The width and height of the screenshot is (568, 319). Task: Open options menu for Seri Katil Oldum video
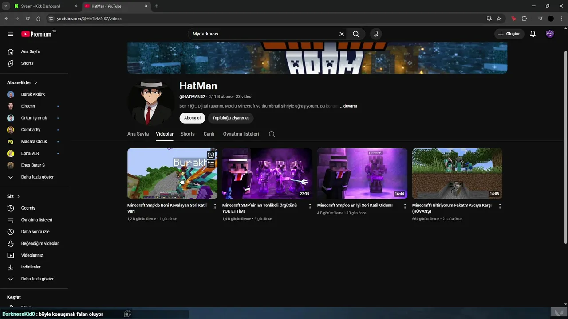[x=405, y=206]
